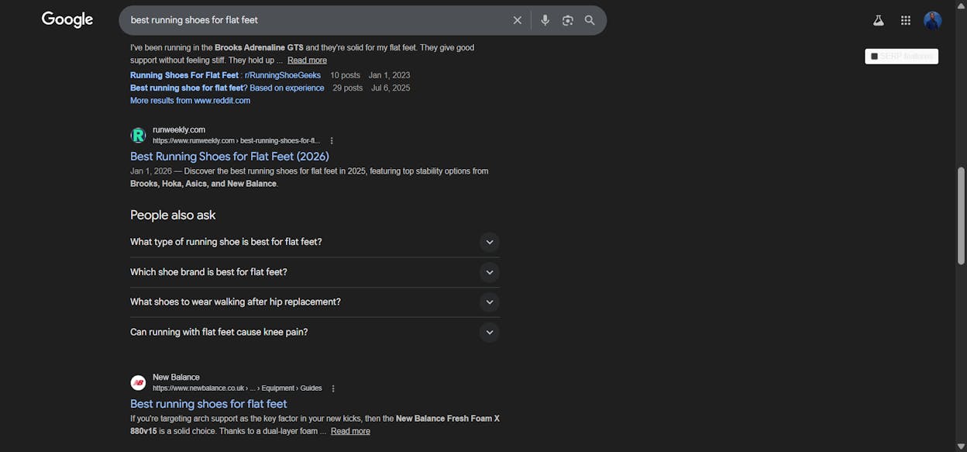This screenshot has width=967, height=452.
Task: Click the New Balance site favicon
Action: [x=138, y=383]
